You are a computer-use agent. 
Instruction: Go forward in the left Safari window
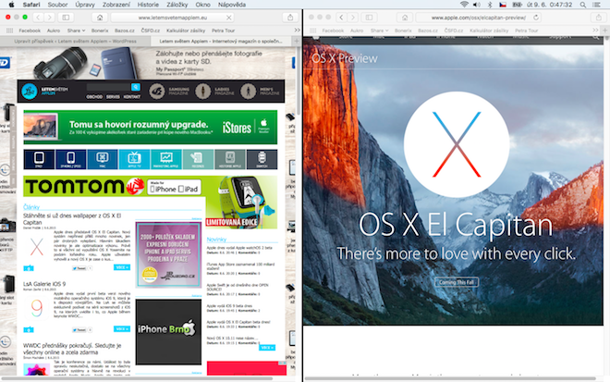click(x=49, y=18)
